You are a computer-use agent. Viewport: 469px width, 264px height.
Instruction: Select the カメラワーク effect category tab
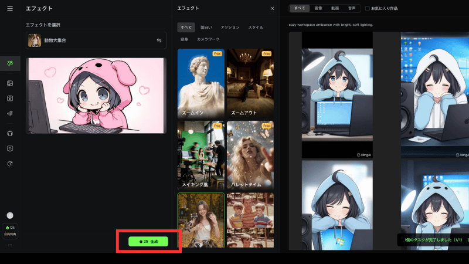(x=208, y=39)
